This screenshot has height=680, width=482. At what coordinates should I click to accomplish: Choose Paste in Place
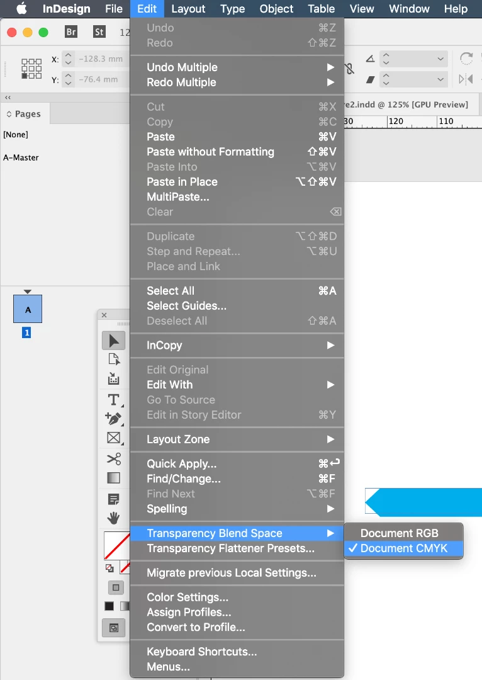click(237, 182)
